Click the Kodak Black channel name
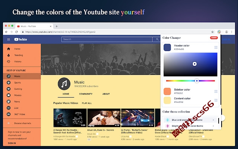 pos(160,136)
